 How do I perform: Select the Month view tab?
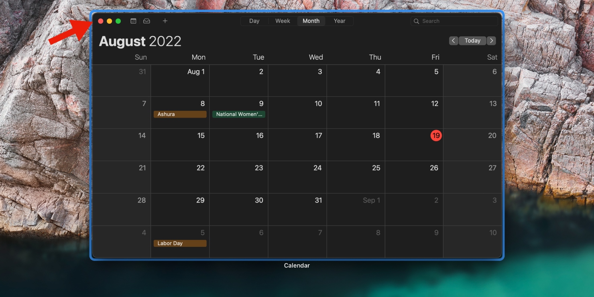click(311, 21)
